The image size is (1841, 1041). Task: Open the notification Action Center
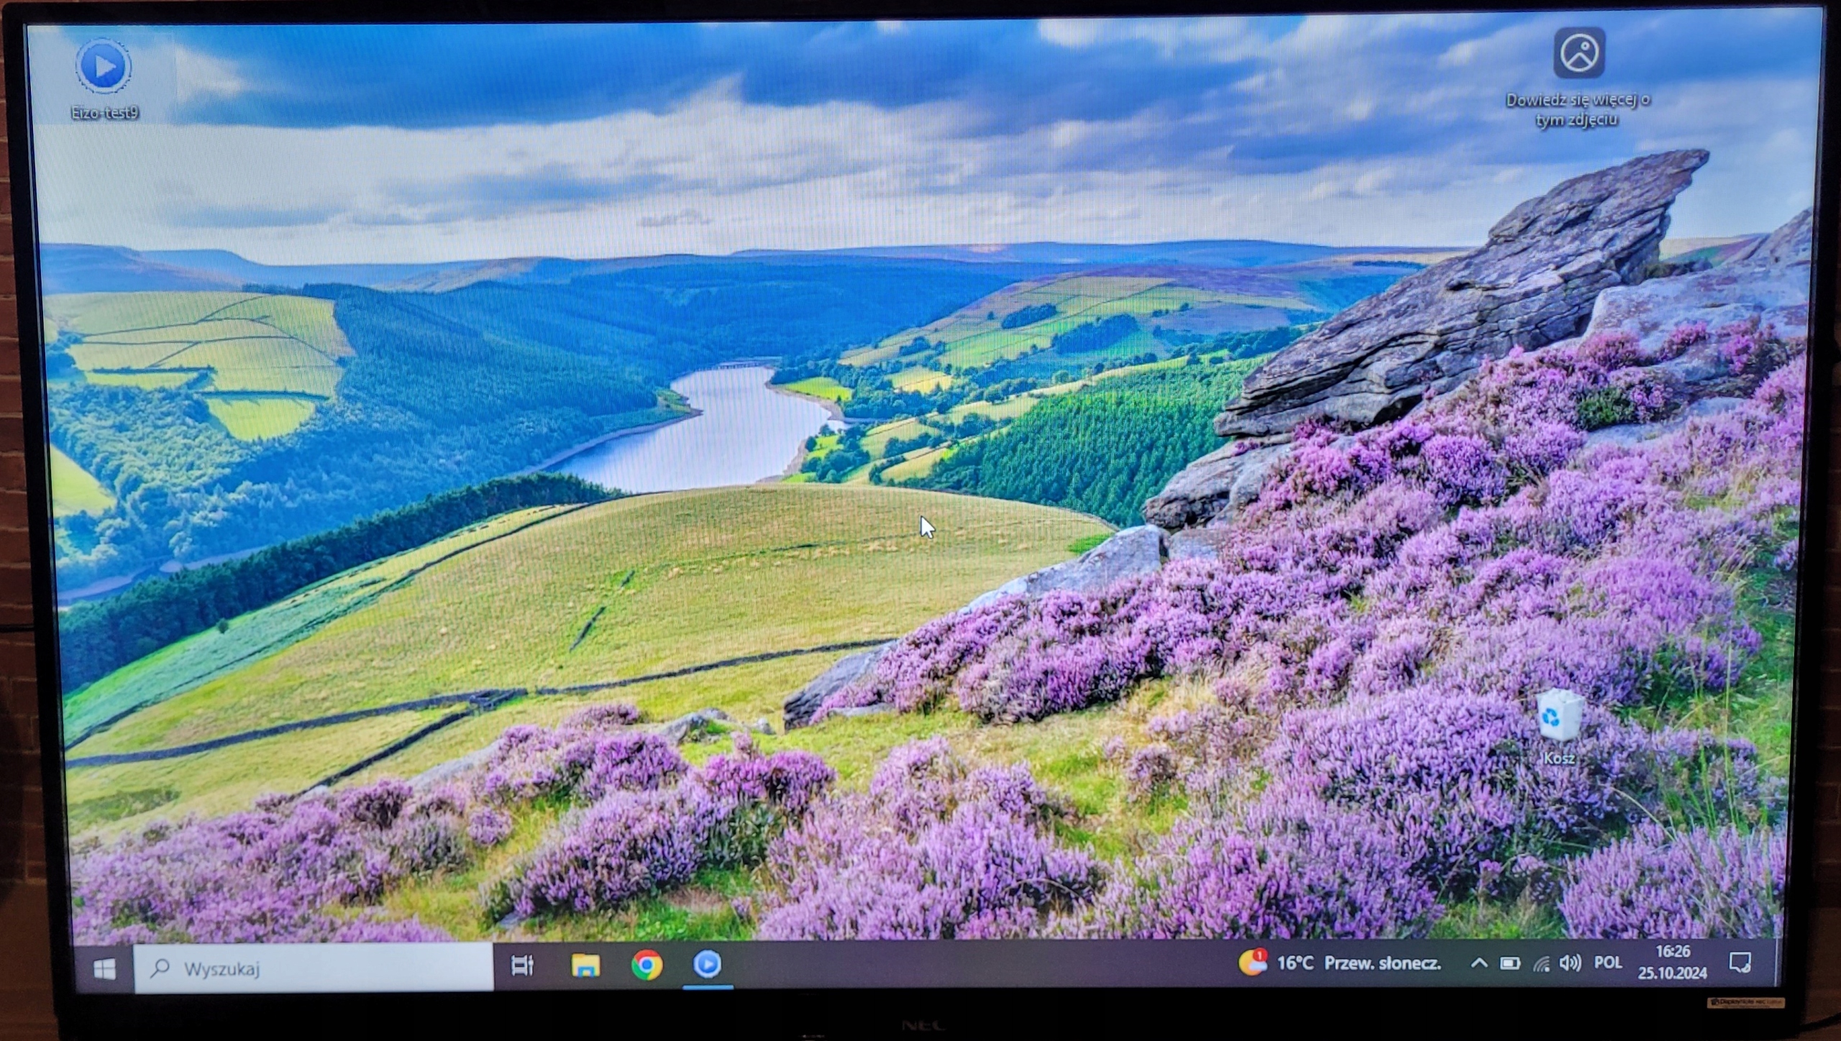[x=1740, y=962]
